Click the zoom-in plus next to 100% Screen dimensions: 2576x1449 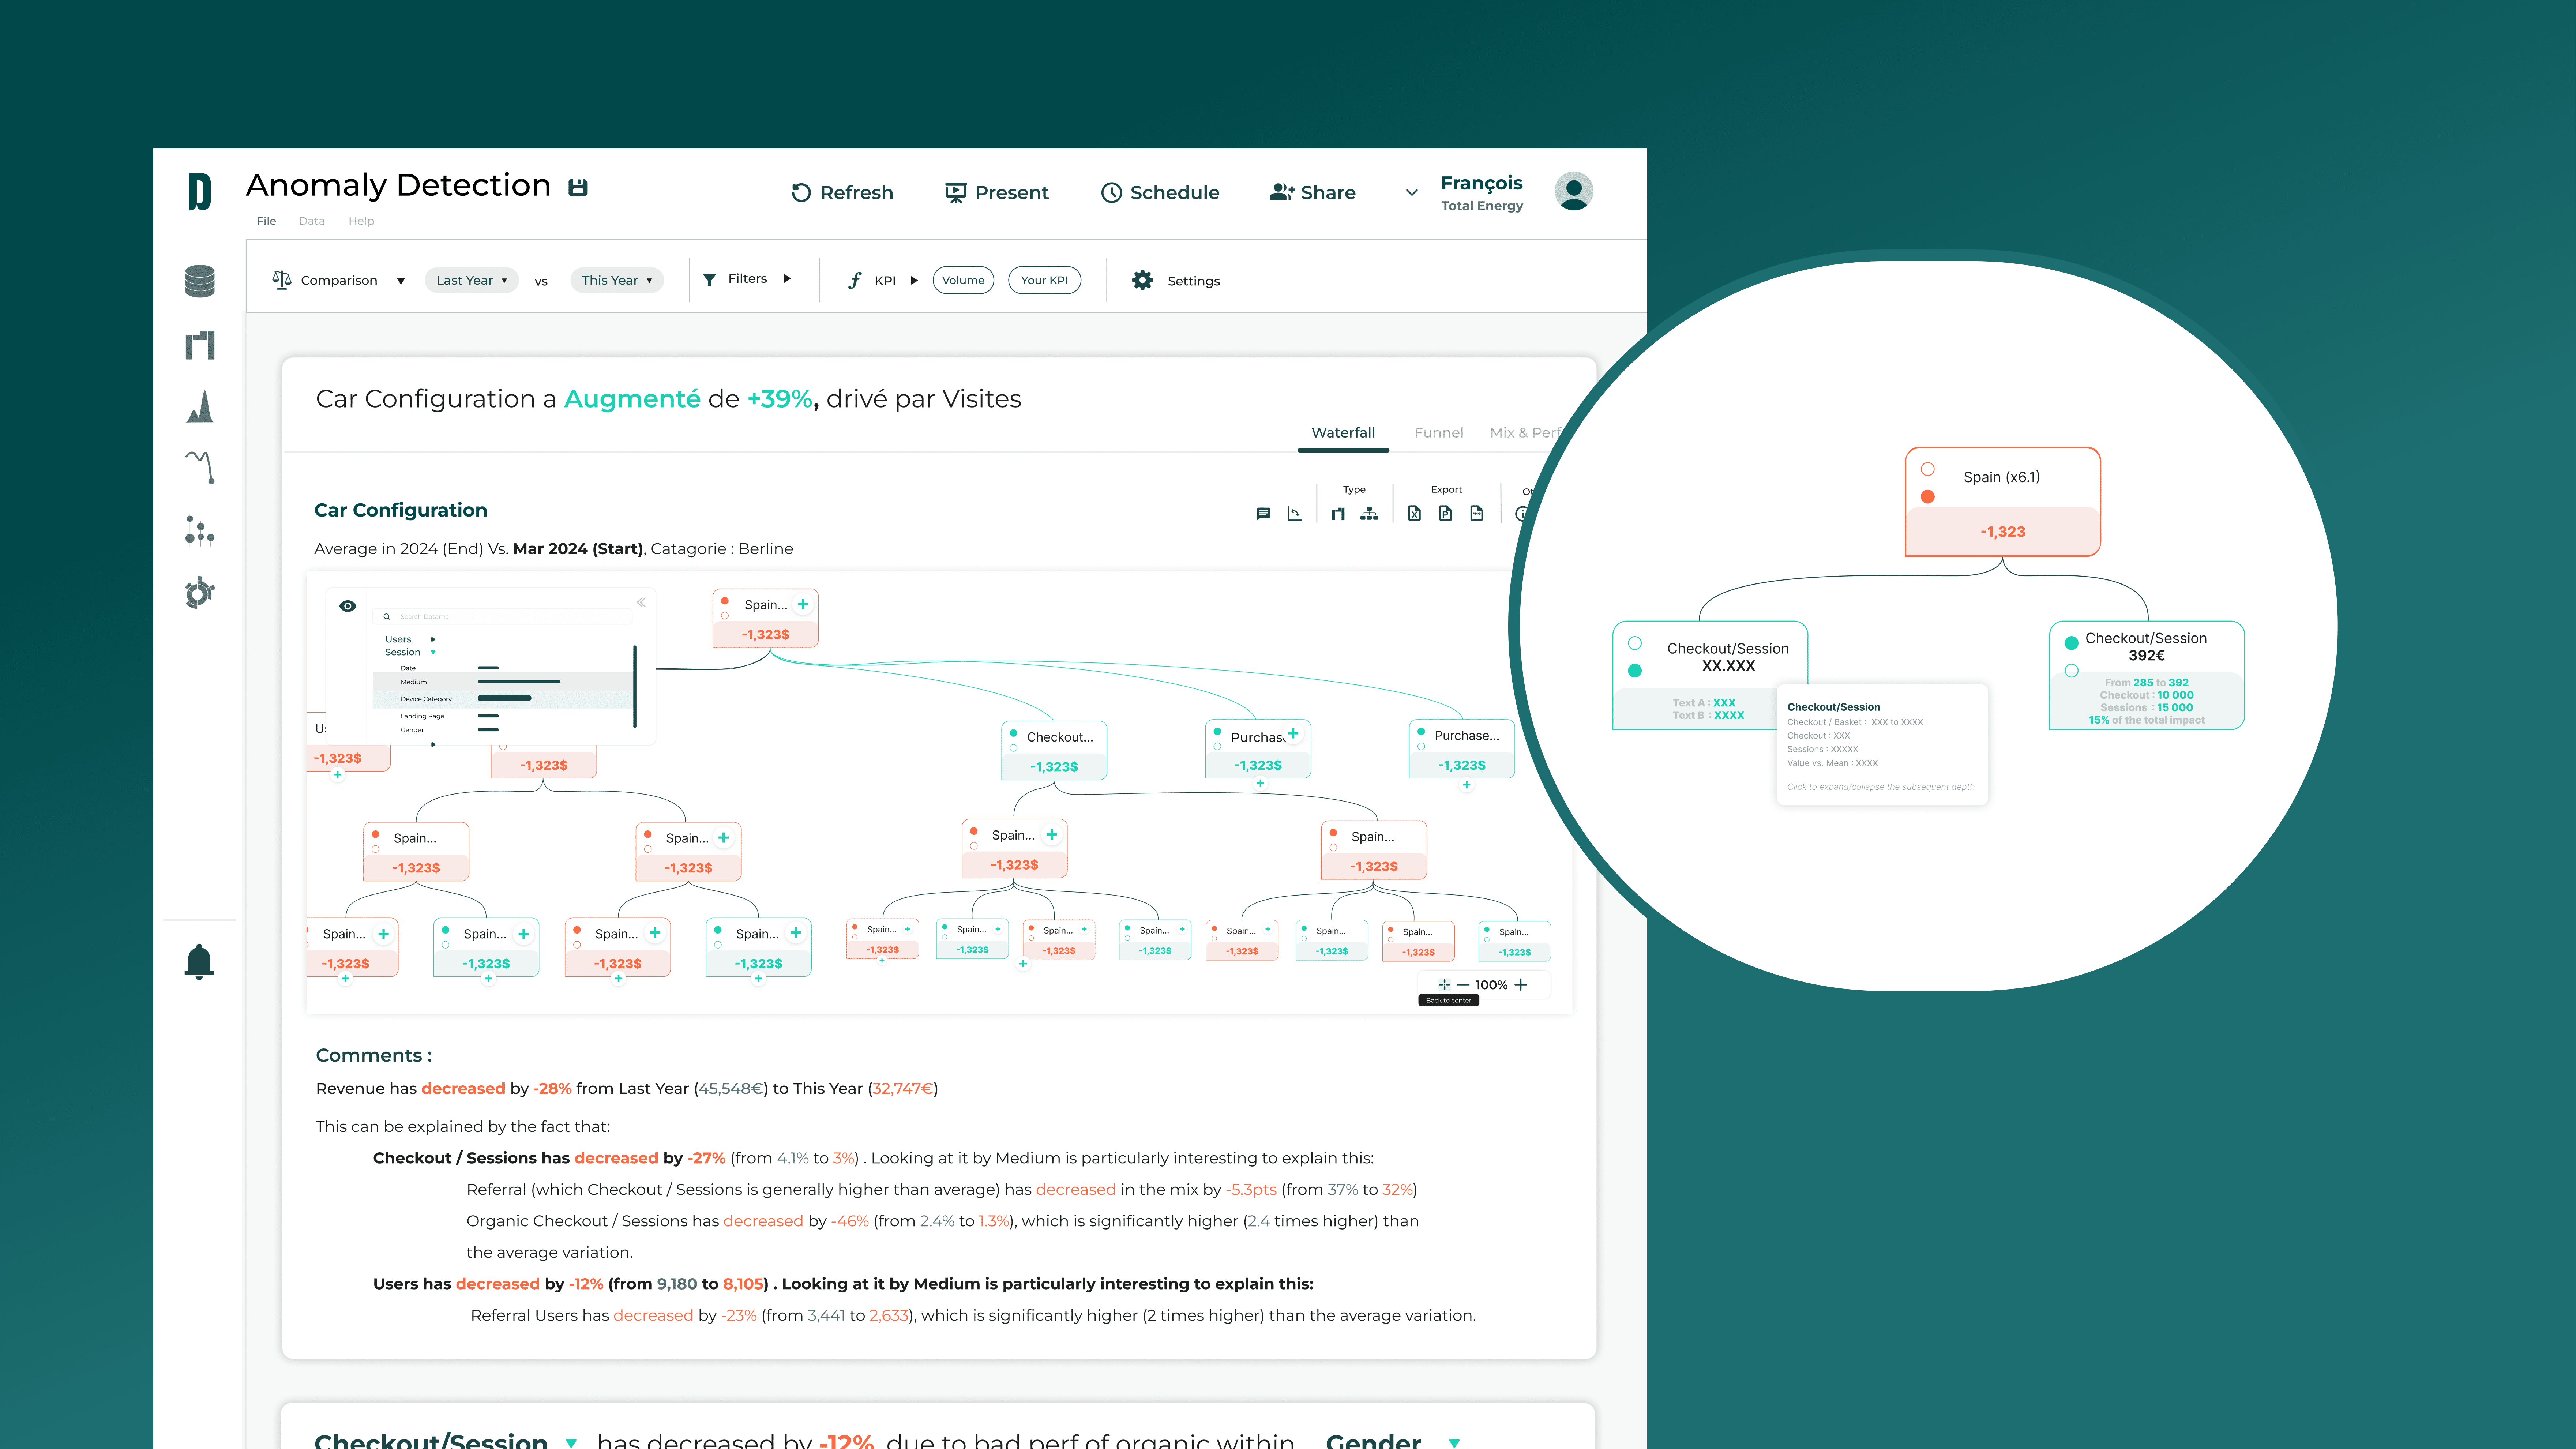1521,985
